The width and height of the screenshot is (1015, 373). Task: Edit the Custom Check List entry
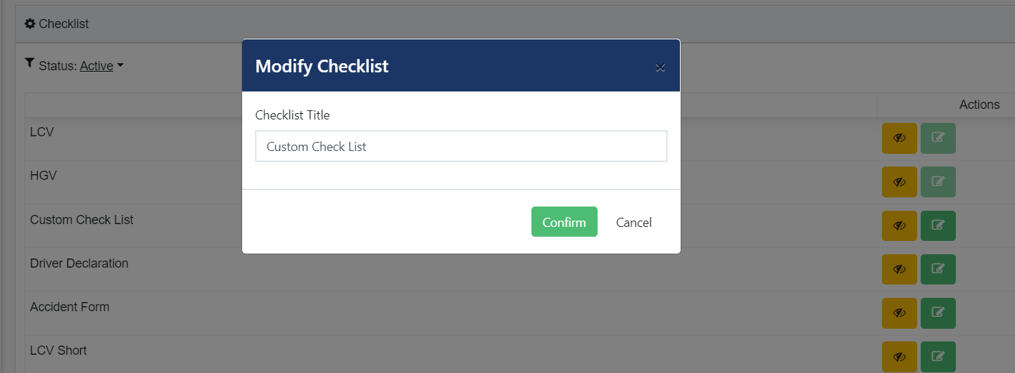[x=938, y=225]
